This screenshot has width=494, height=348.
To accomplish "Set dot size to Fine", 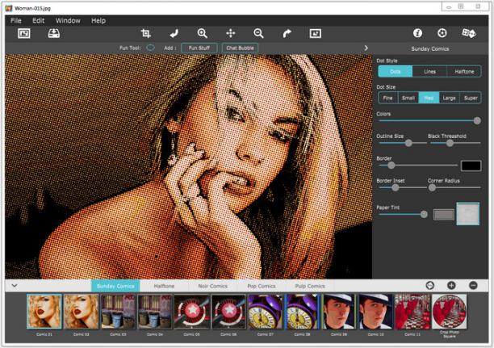I will coord(387,98).
